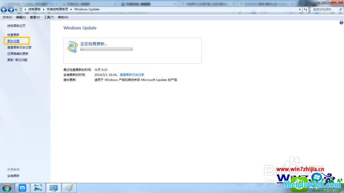344x193 pixels.
Task: Click 检查更新 in left sidebar
Action: coord(13,35)
